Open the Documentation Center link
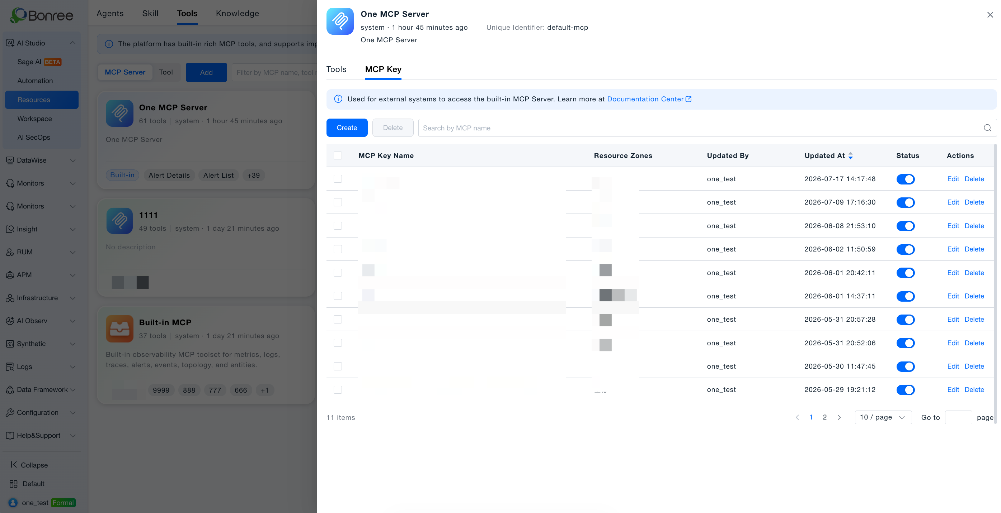The width and height of the screenshot is (1001, 513). point(649,99)
